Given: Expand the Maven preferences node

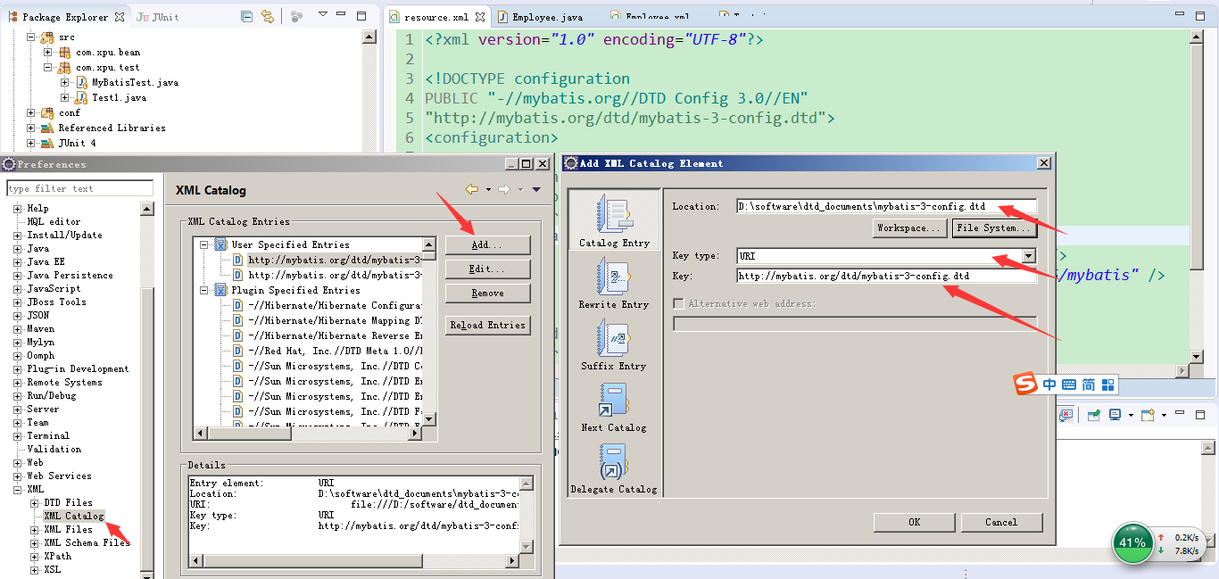Looking at the screenshot, I should [x=18, y=329].
